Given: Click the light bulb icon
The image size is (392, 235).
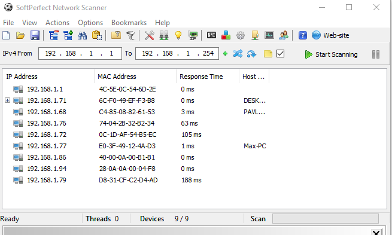Looking at the screenshot, I should [x=178, y=35].
